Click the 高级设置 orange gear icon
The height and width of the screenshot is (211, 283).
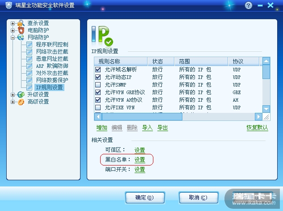click(21, 102)
